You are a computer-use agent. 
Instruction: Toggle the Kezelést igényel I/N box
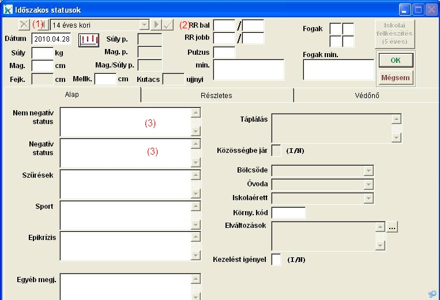click(276, 260)
